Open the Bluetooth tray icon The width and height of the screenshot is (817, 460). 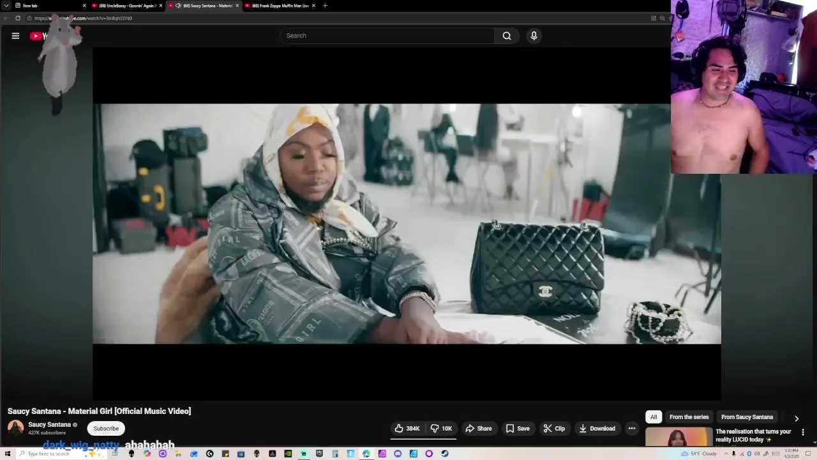click(x=749, y=454)
